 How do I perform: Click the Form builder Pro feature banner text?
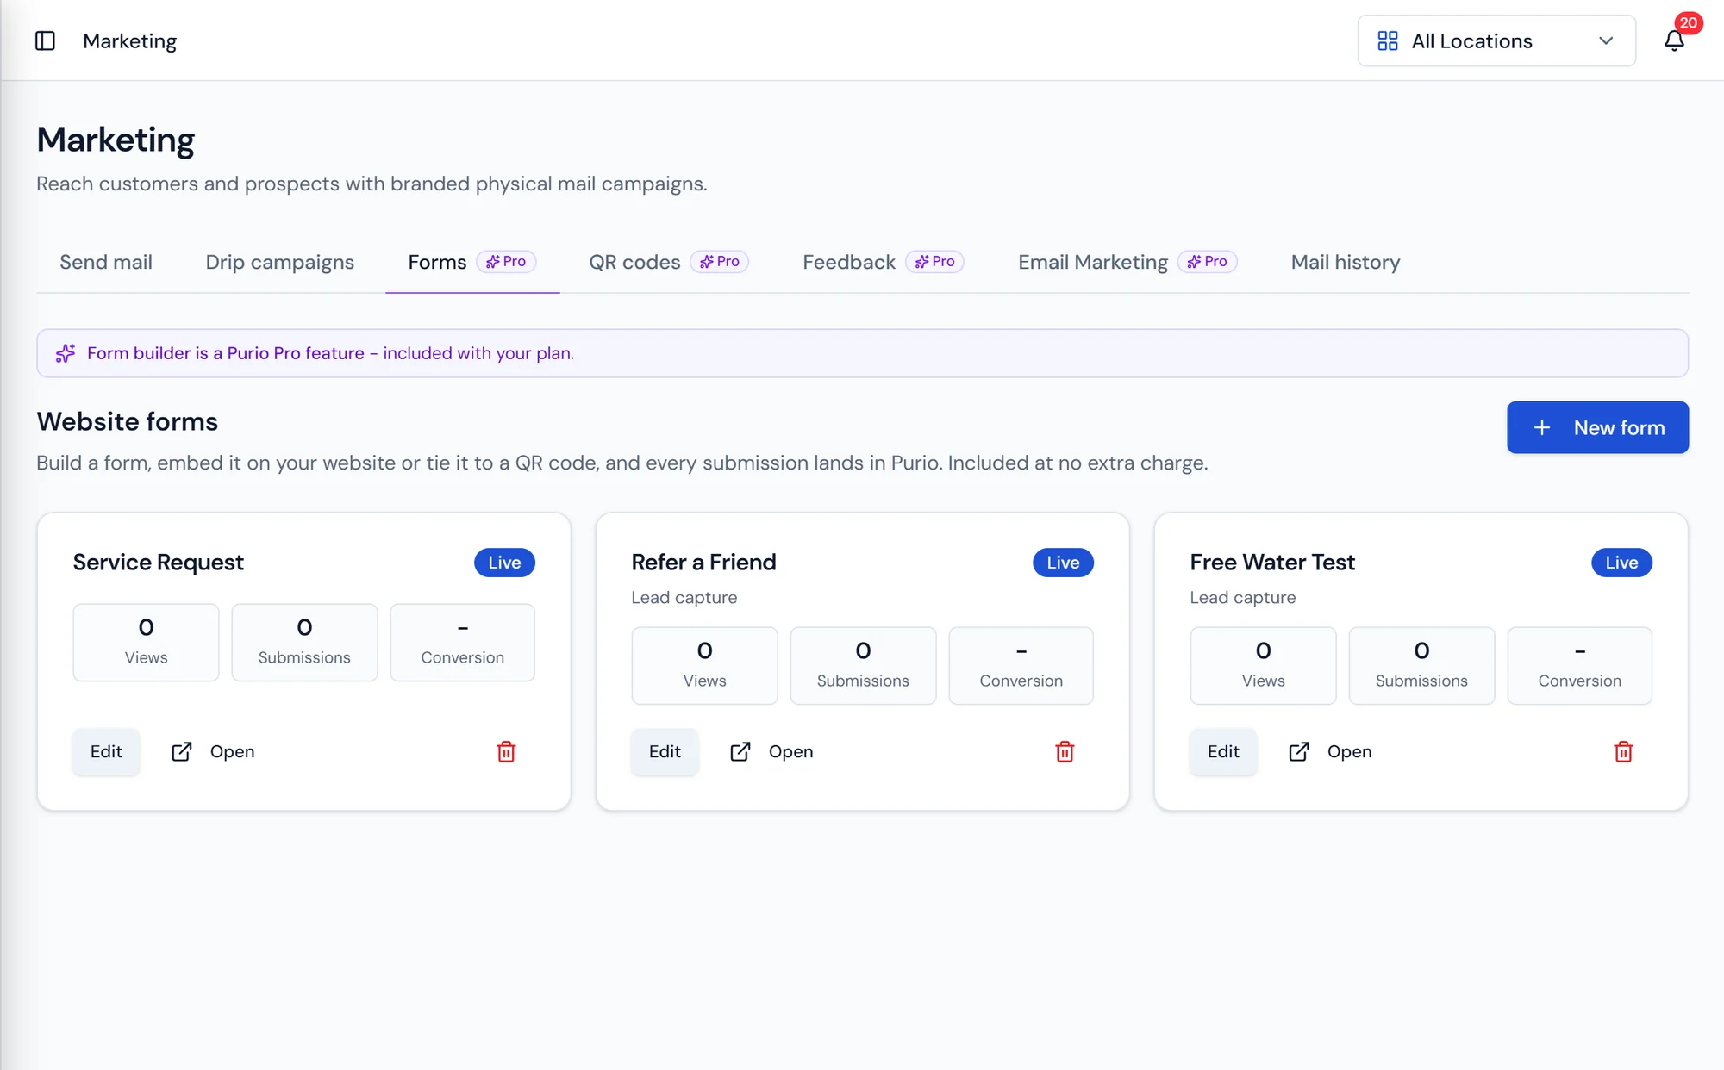coord(330,353)
